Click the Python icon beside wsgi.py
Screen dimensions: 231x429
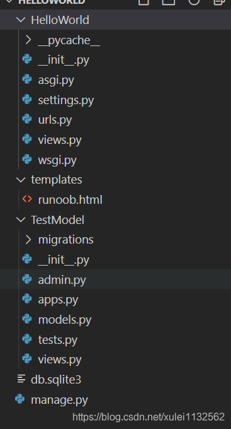point(27,159)
